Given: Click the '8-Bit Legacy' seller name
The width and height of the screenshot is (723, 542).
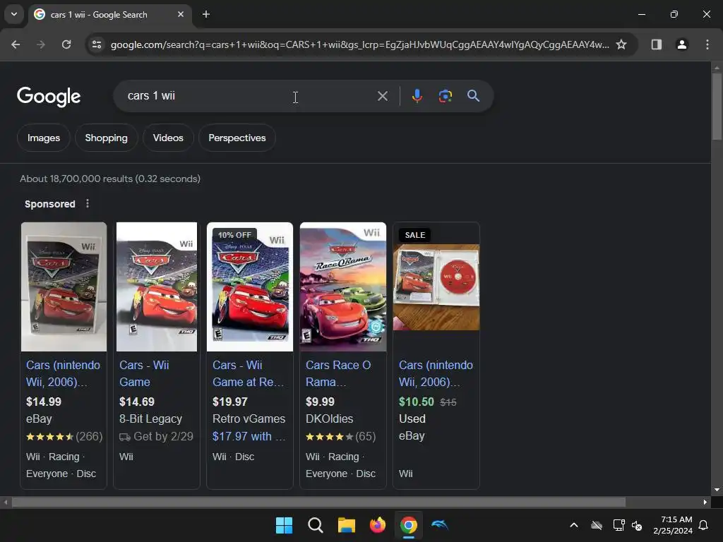Looking at the screenshot, I should click(x=150, y=418).
